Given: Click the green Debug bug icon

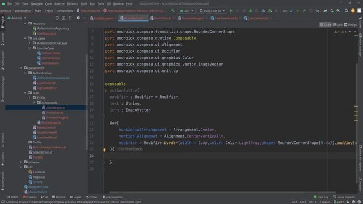Looking at the screenshot, I should click(251, 11).
